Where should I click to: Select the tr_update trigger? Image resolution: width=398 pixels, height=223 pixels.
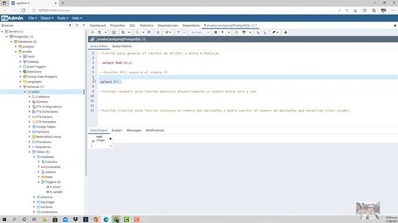[56, 192]
